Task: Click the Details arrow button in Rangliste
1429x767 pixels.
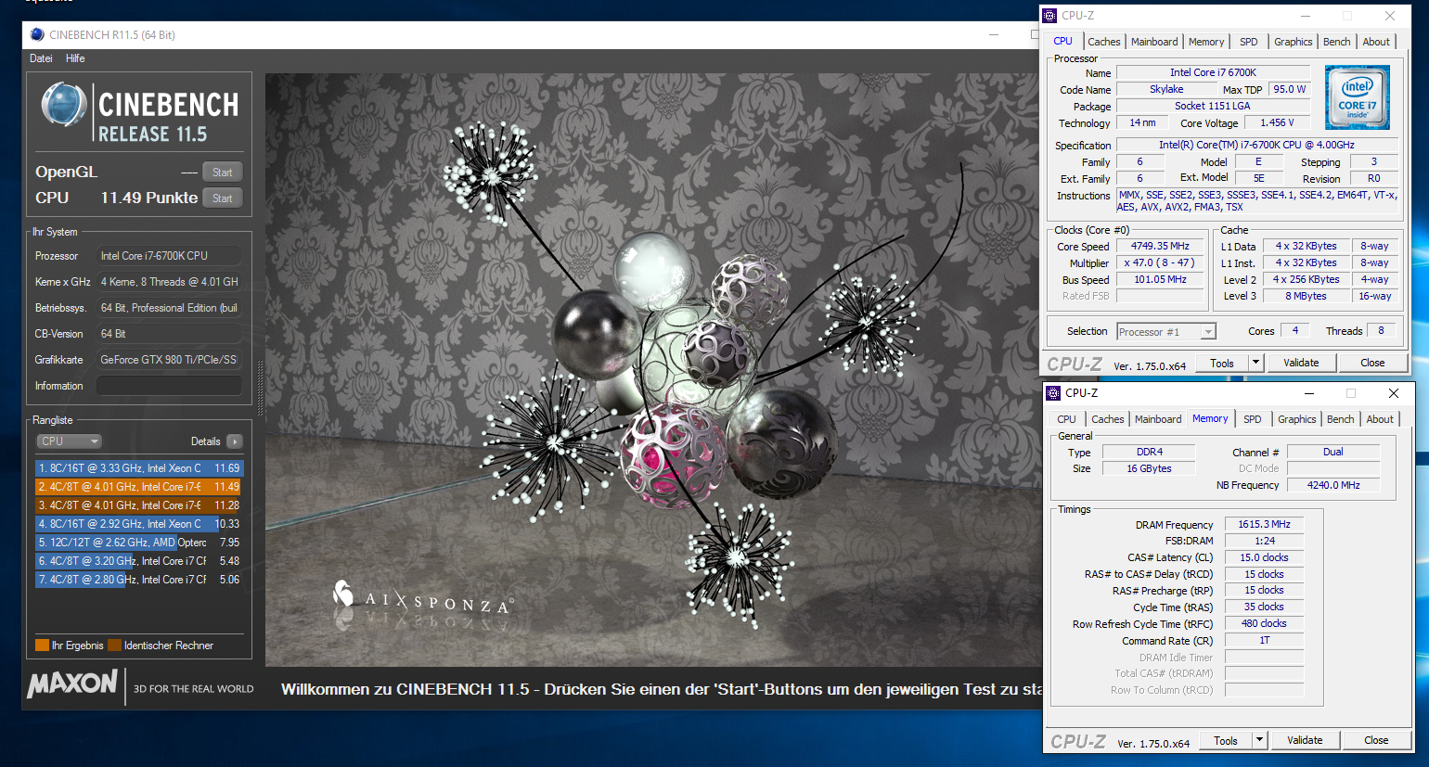Action: tap(234, 441)
